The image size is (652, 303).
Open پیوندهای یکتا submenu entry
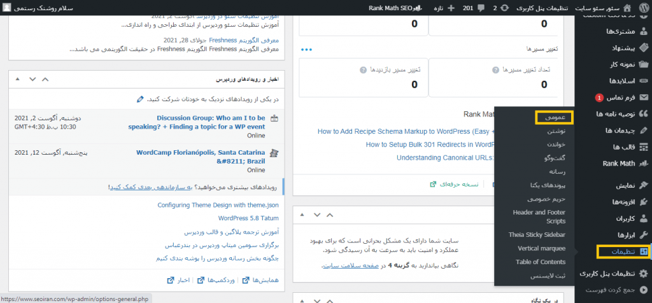[x=548, y=185]
